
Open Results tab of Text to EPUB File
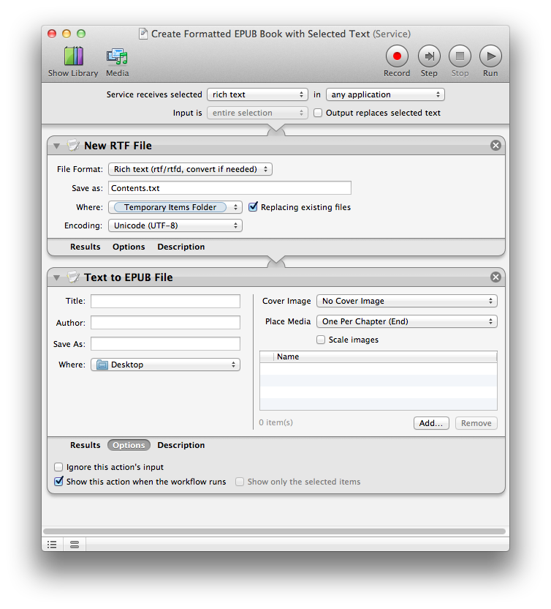pos(85,445)
